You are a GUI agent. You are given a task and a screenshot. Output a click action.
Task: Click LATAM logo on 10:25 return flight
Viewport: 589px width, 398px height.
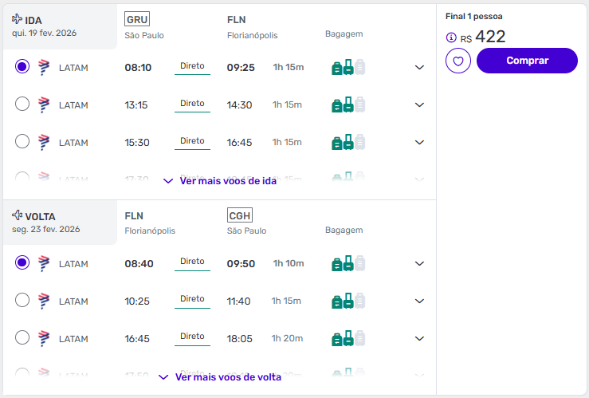[45, 301]
